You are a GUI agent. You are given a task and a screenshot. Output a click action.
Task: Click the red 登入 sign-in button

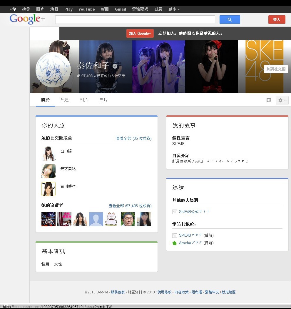[x=277, y=19]
